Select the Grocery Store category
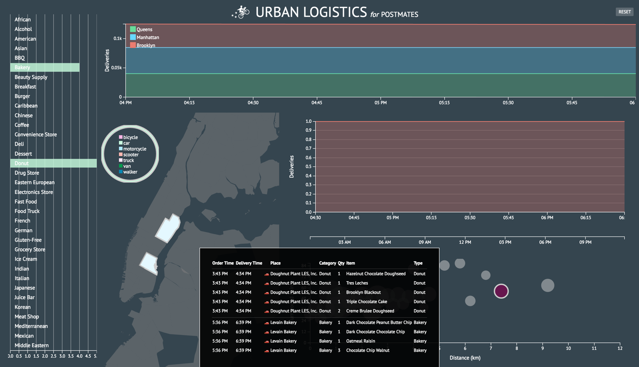 point(30,249)
